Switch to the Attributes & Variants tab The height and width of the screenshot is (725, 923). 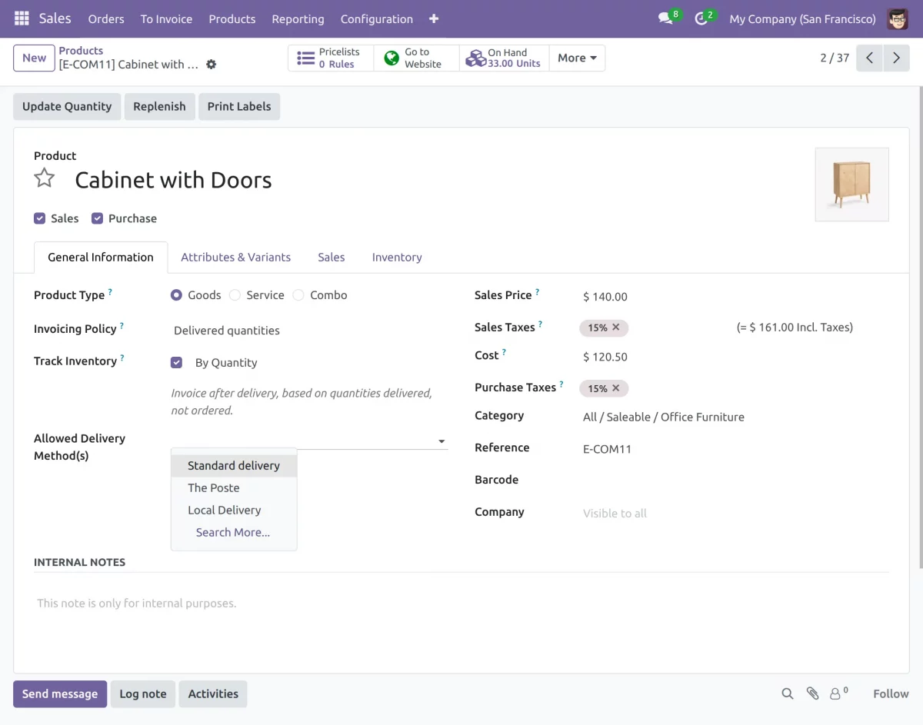pos(235,257)
